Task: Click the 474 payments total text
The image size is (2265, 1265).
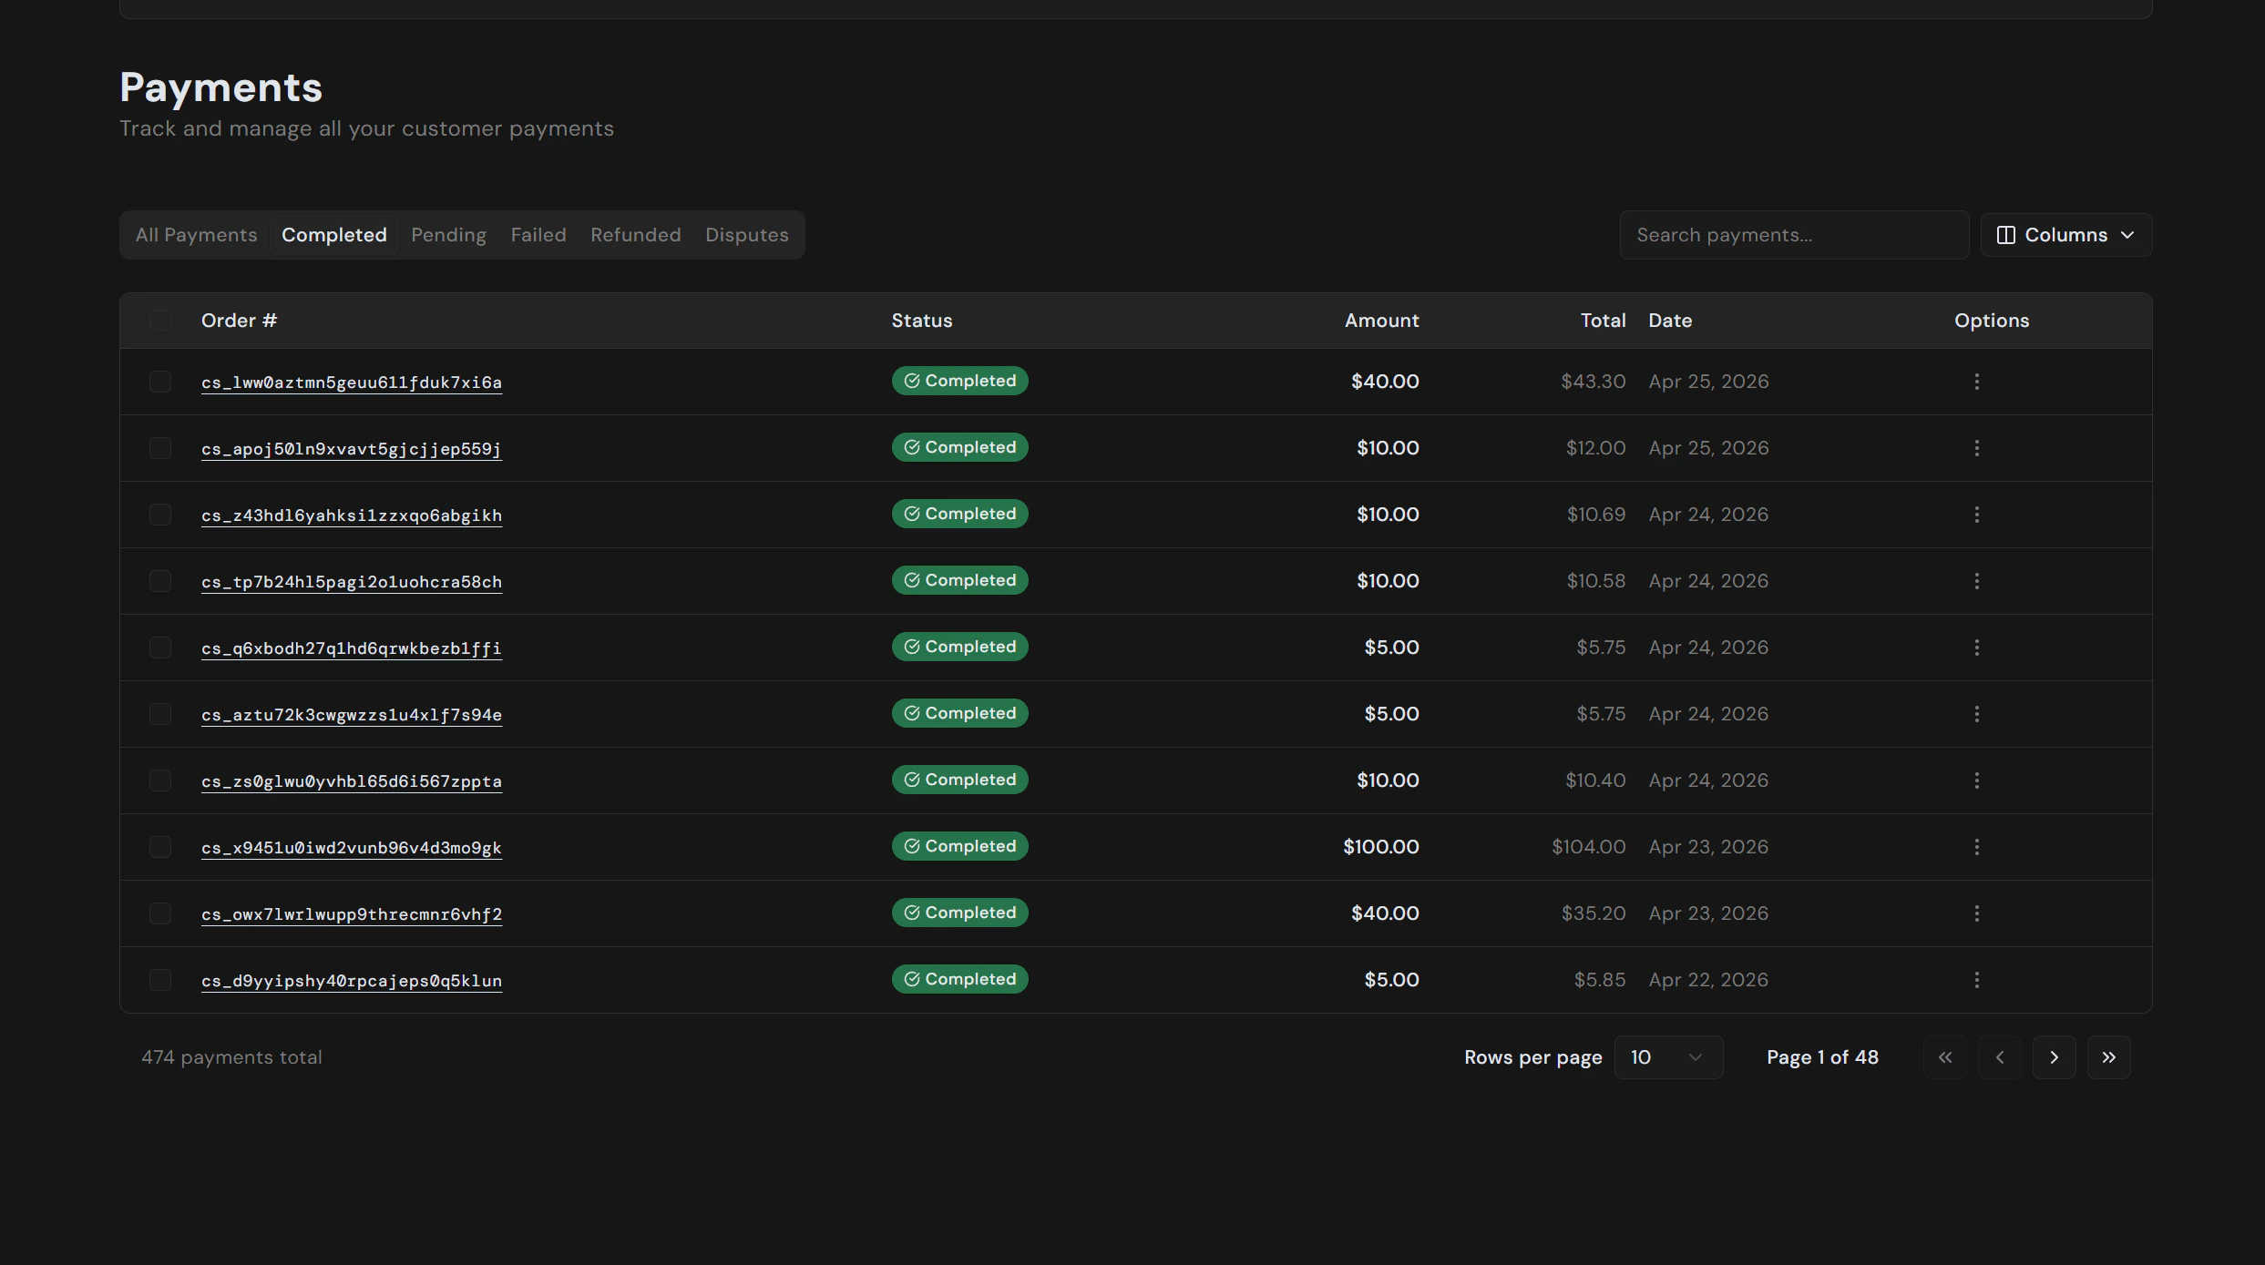Action: click(x=231, y=1057)
